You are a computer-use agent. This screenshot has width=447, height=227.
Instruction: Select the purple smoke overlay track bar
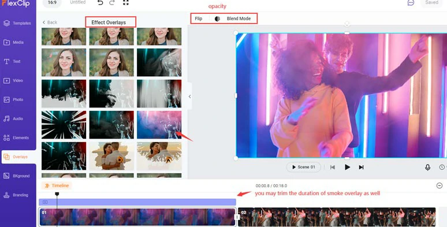click(137, 202)
